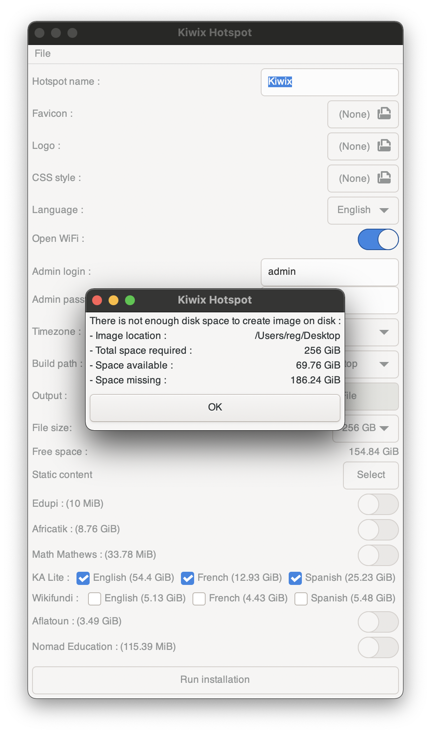Uncheck KA Lite English checkbox
This screenshot has width=431, height=733.
tap(83, 578)
